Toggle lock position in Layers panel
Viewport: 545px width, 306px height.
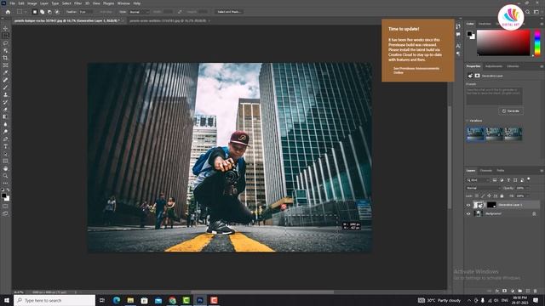tap(489, 196)
